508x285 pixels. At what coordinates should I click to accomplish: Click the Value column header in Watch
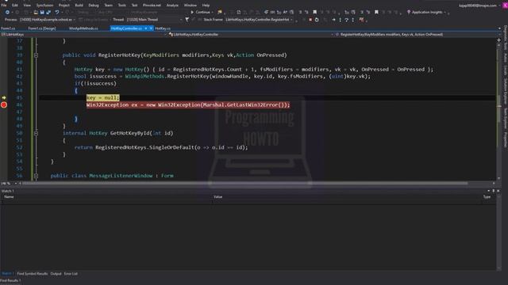click(217, 197)
